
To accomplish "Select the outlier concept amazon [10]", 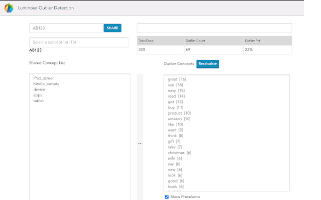I will coord(179,118).
